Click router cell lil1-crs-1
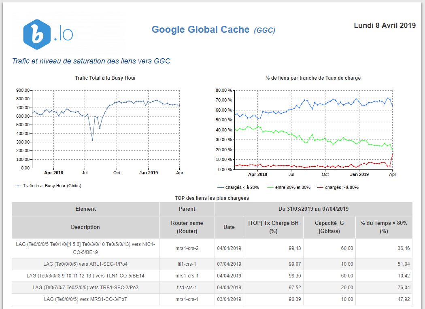 187,264
